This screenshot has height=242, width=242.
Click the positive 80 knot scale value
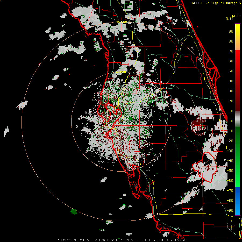(x=231, y=41)
